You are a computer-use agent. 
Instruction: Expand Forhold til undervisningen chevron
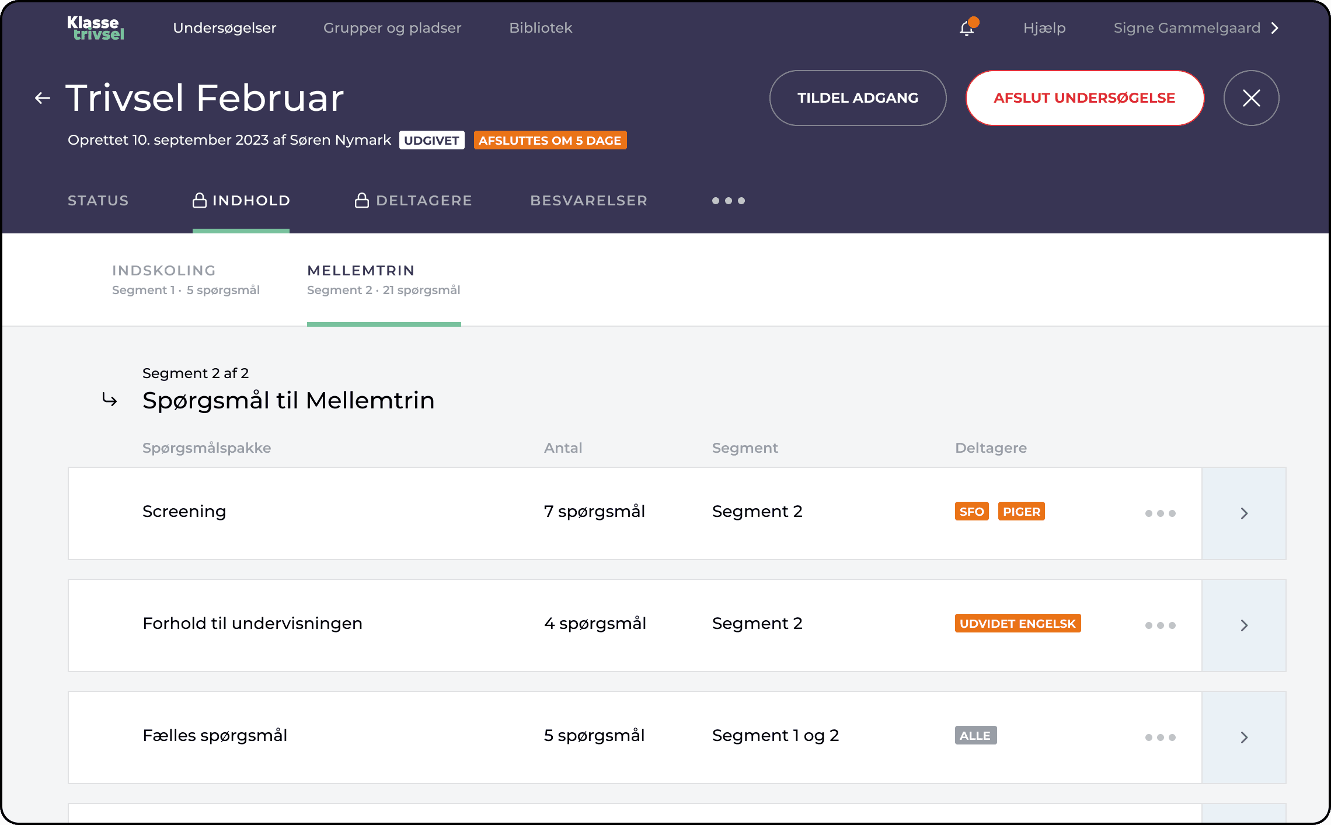1244,625
